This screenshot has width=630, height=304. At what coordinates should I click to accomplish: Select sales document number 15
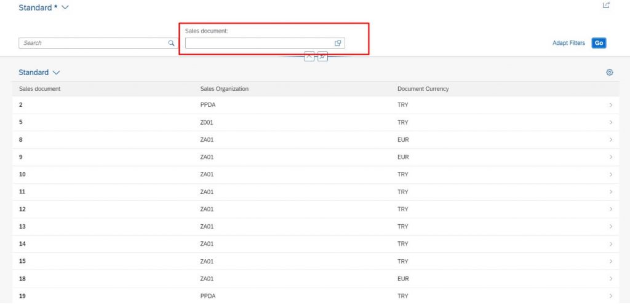pos(22,262)
